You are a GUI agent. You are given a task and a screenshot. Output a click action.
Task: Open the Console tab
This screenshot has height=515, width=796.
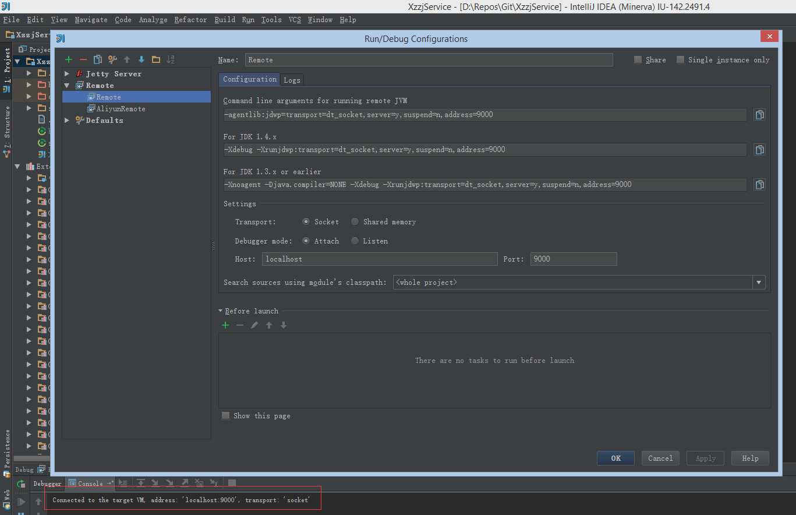pos(90,484)
